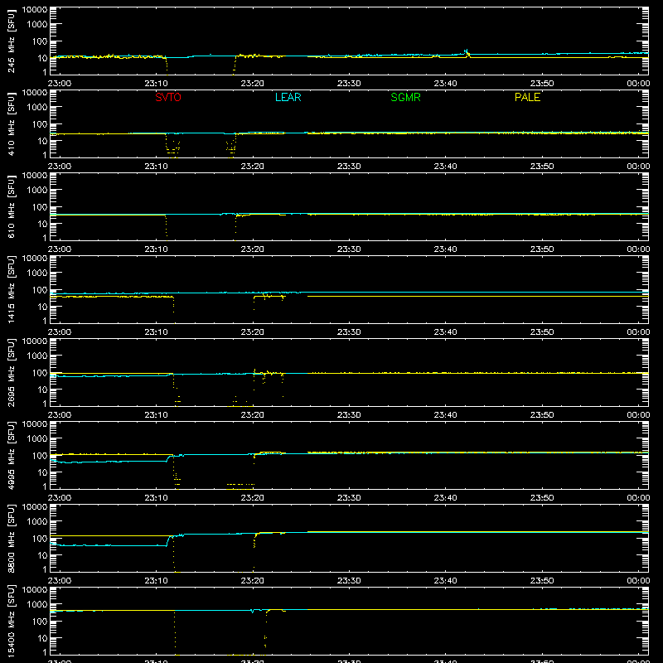Click the 10 y-axis label of 1415 MHz panel
663x663 pixels.
coord(43,307)
